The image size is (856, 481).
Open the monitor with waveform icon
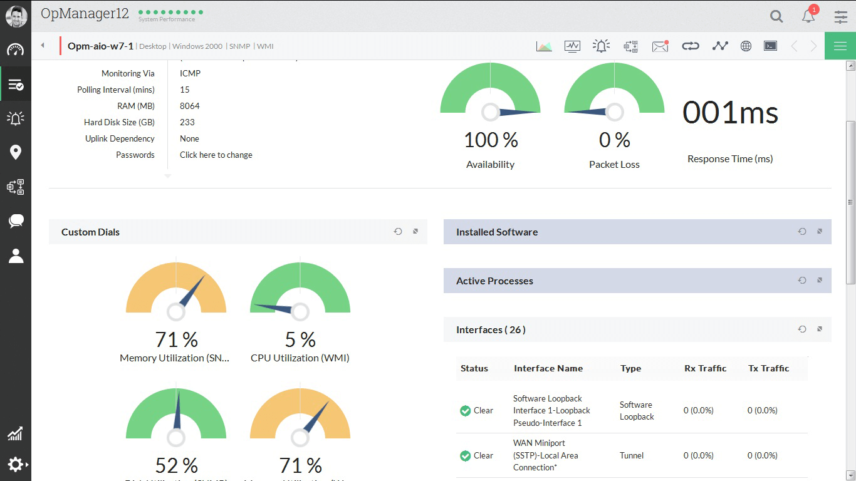pyautogui.click(x=572, y=46)
